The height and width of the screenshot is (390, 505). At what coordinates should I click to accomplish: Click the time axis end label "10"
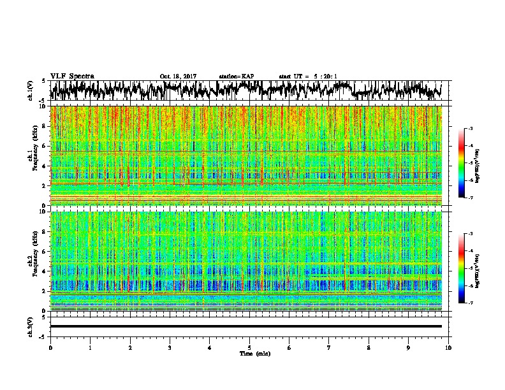coord(448,348)
